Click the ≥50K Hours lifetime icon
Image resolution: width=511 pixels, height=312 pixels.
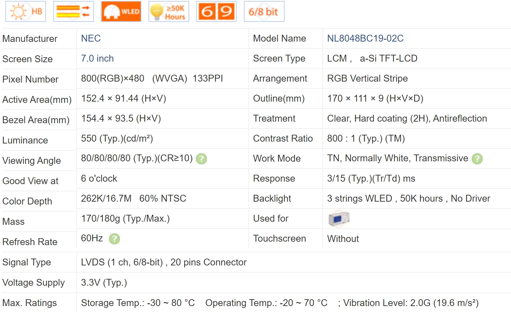[169, 12]
